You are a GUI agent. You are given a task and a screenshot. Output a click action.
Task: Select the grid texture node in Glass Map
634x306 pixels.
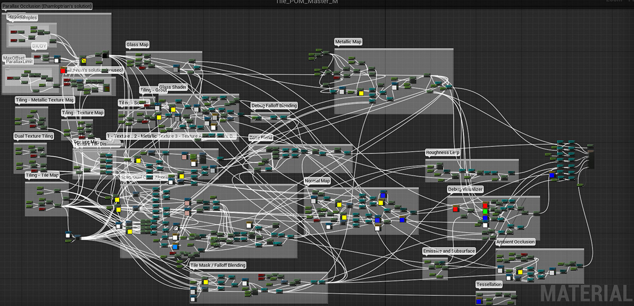[x=176, y=68]
